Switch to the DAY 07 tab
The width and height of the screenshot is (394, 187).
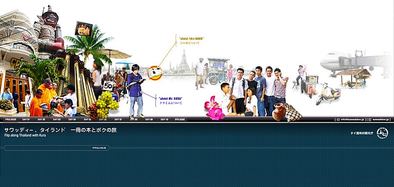tap(118, 120)
